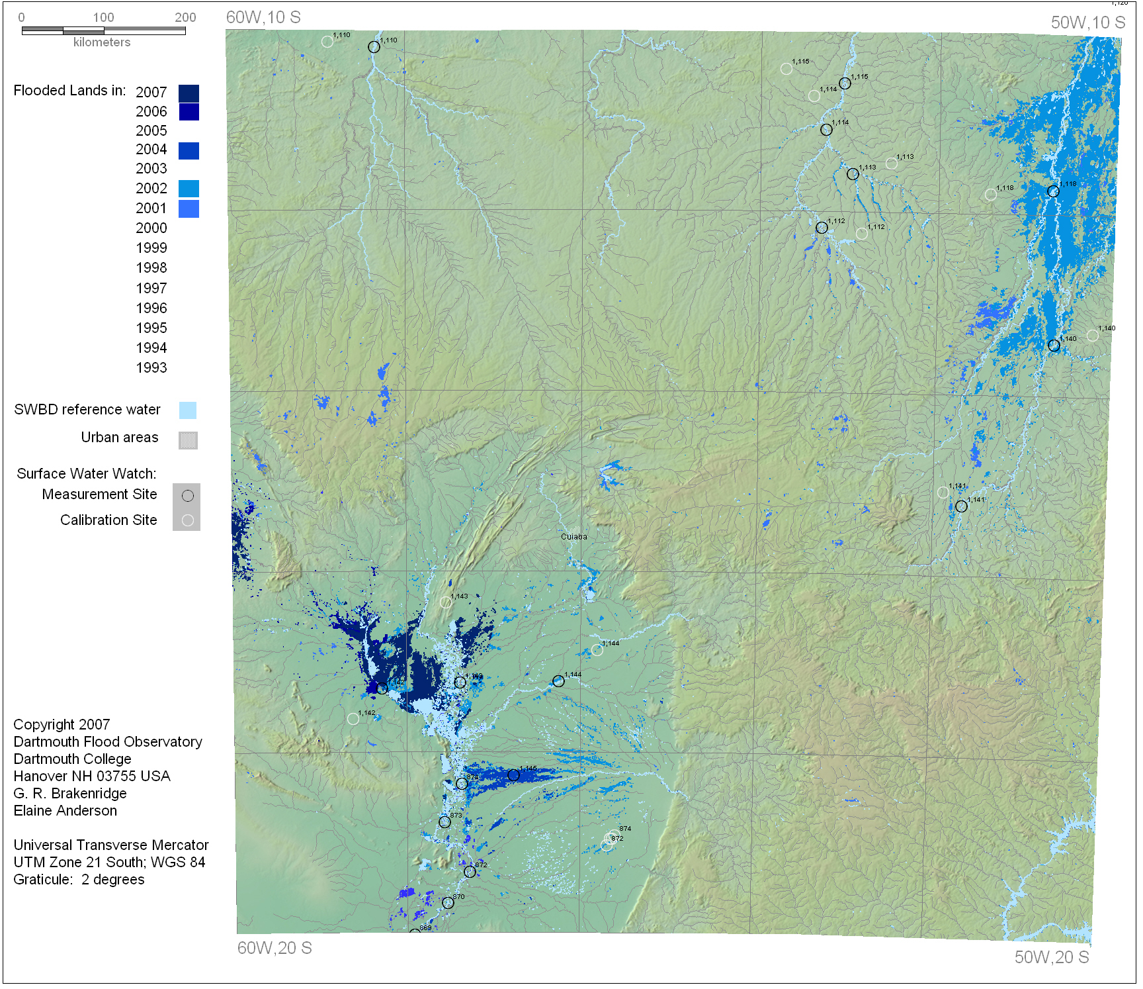Click the Calibration Site legend symbol
The height and width of the screenshot is (989, 1143).
click(x=188, y=520)
